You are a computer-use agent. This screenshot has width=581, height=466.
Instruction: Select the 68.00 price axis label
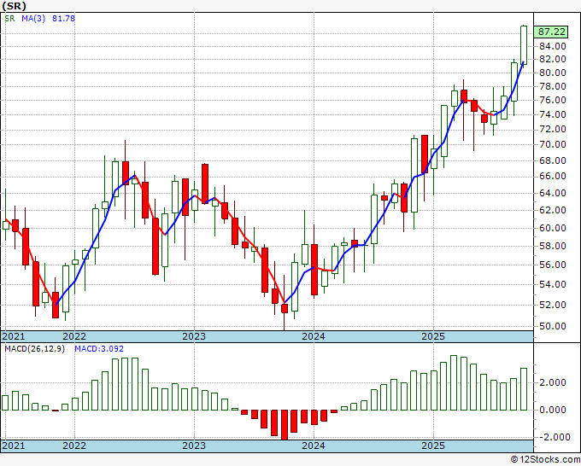[x=552, y=160]
